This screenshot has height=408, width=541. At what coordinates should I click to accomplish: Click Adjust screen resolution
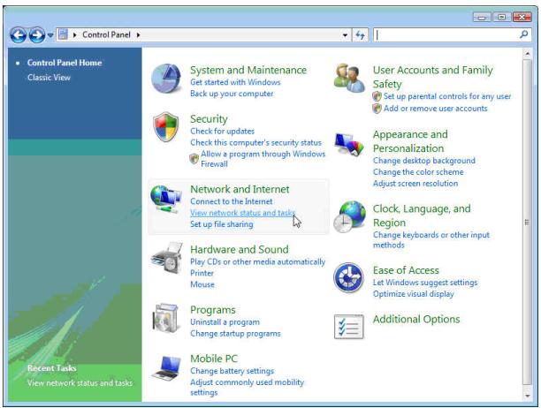tap(415, 184)
